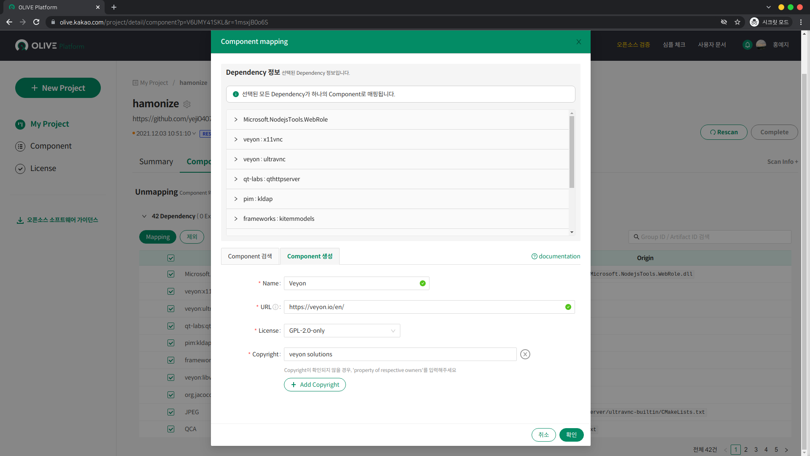Open the documentation link
This screenshot has height=456, width=810.
pyautogui.click(x=556, y=256)
